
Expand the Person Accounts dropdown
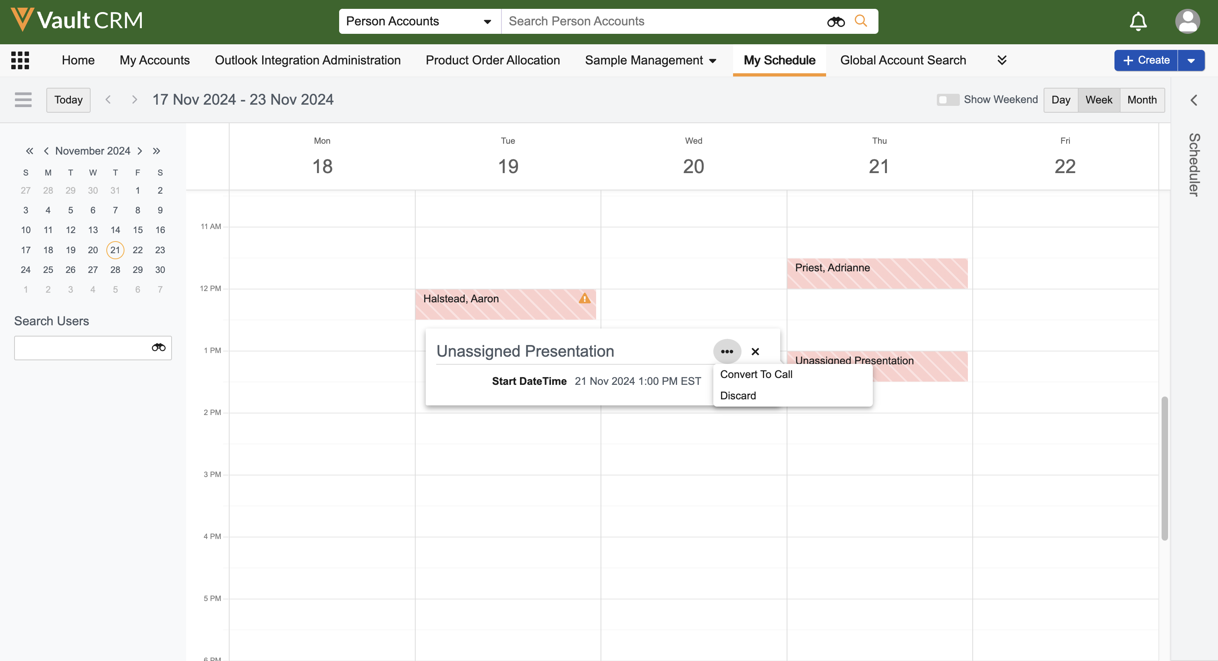(487, 21)
